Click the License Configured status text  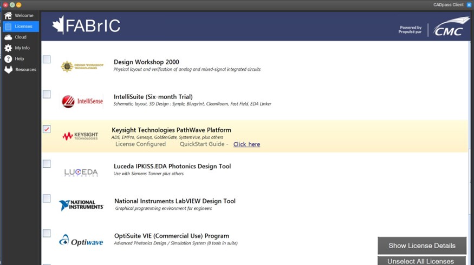(140, 144)
